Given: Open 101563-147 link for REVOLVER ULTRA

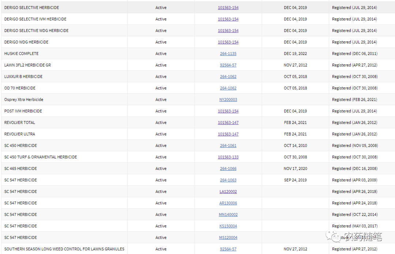Looking at the screenshot, I should (x=228, y=134).
